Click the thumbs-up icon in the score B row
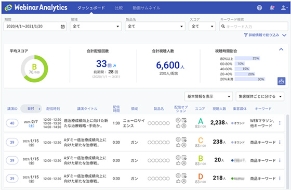This screenshot has width=291, height=190. point(178,163)
